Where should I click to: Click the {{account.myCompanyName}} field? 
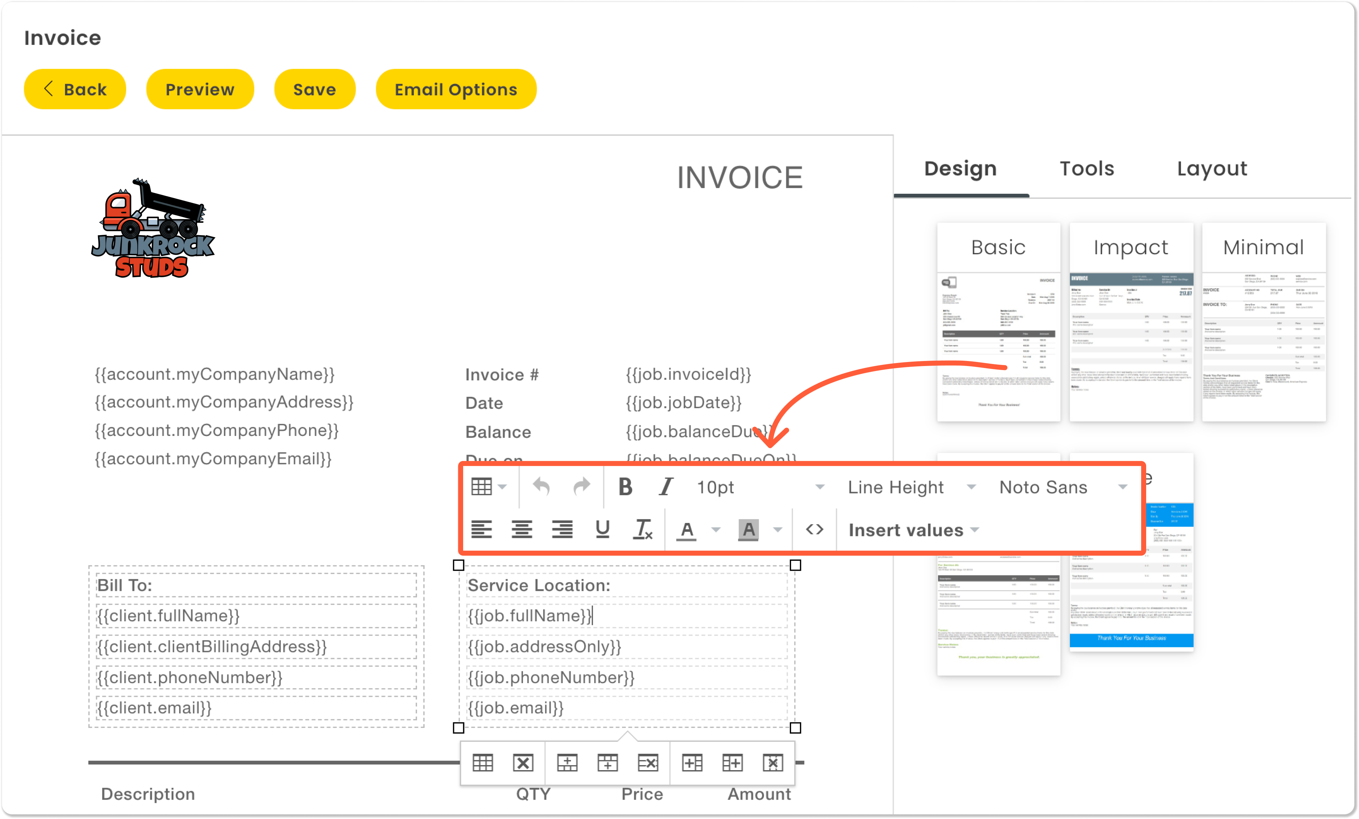215,374
